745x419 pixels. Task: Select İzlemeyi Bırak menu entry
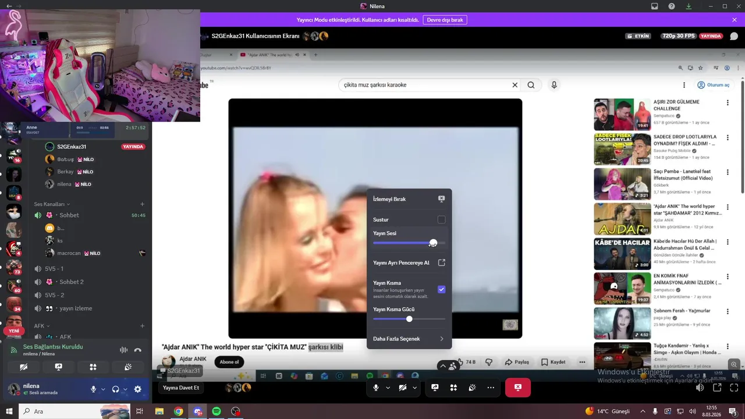click(x=409, y=199)
